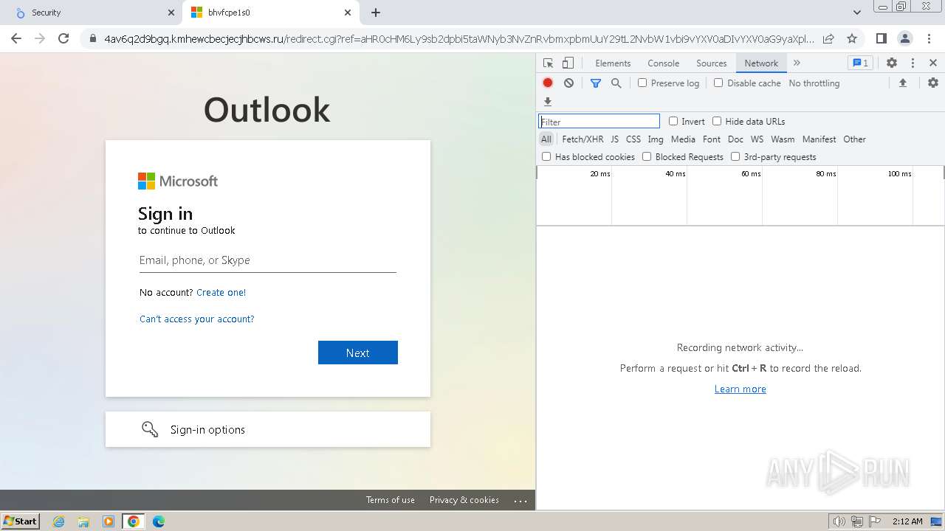945x531 pixels.
Task: Click the browser reload button
Action: (63, 38)
